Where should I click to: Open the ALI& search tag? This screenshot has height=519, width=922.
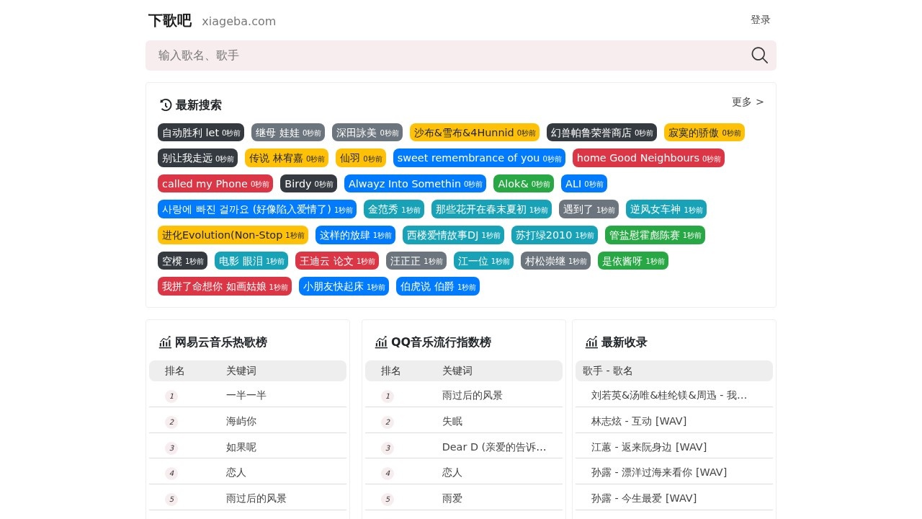pos(584,184)
